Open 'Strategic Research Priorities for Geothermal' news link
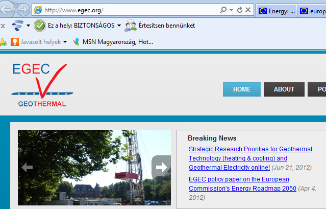The width and height of the screenshot is (326, 209). pyautogui.click(x=250, y=149)
